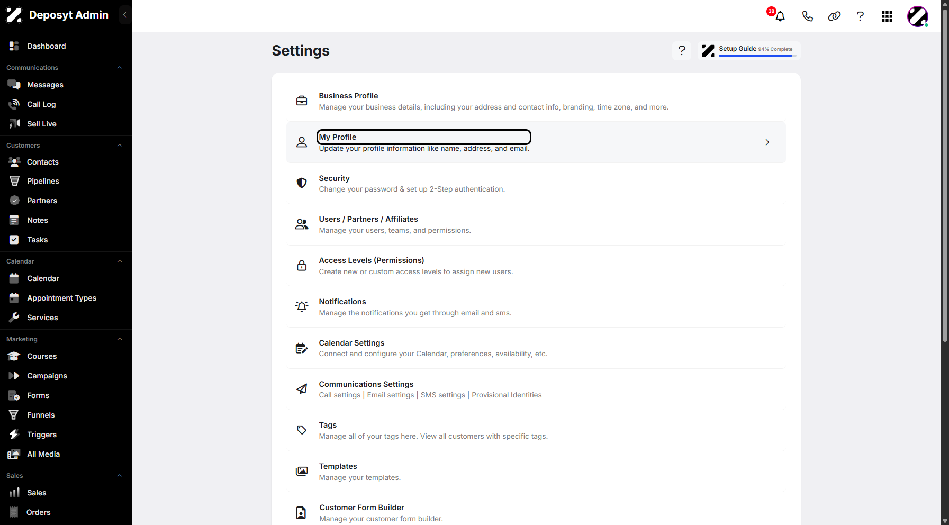This screenshot has height=525, width=949.
Task: Open the My Profile row chevron
Action: pos(767,142)
